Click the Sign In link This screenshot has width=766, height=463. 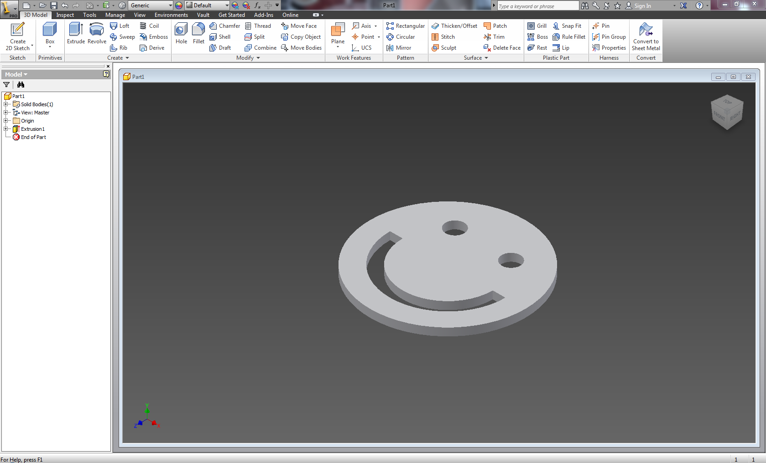pyautogui.click(x=642, y=6)
